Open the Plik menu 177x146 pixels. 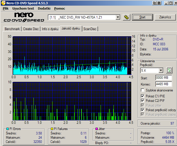[x=6, y=8]
